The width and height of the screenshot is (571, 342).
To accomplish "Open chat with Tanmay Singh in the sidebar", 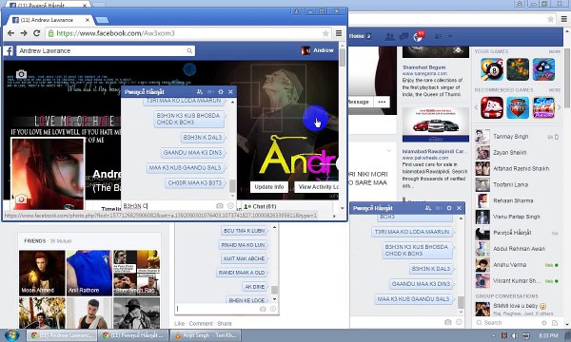I will tap(517, 137).
